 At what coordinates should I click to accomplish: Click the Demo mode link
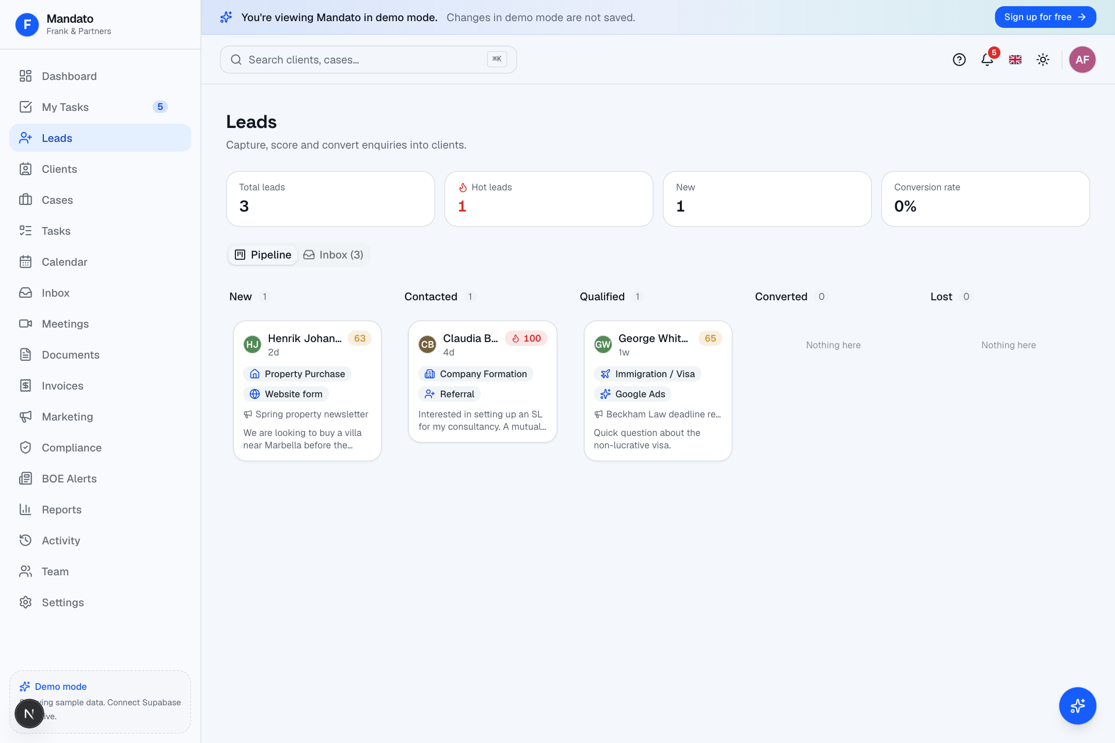[x=60, y=687]
